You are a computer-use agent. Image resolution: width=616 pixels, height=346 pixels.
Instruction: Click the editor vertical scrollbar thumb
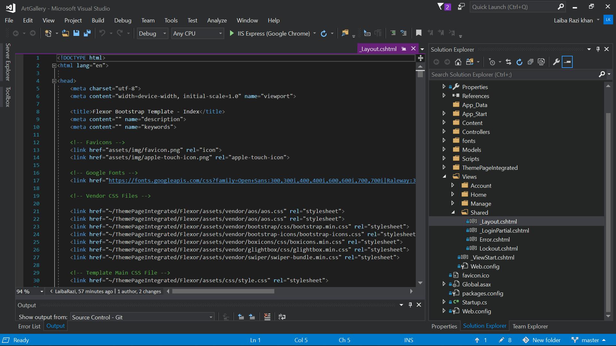click(x=420, y=74)
